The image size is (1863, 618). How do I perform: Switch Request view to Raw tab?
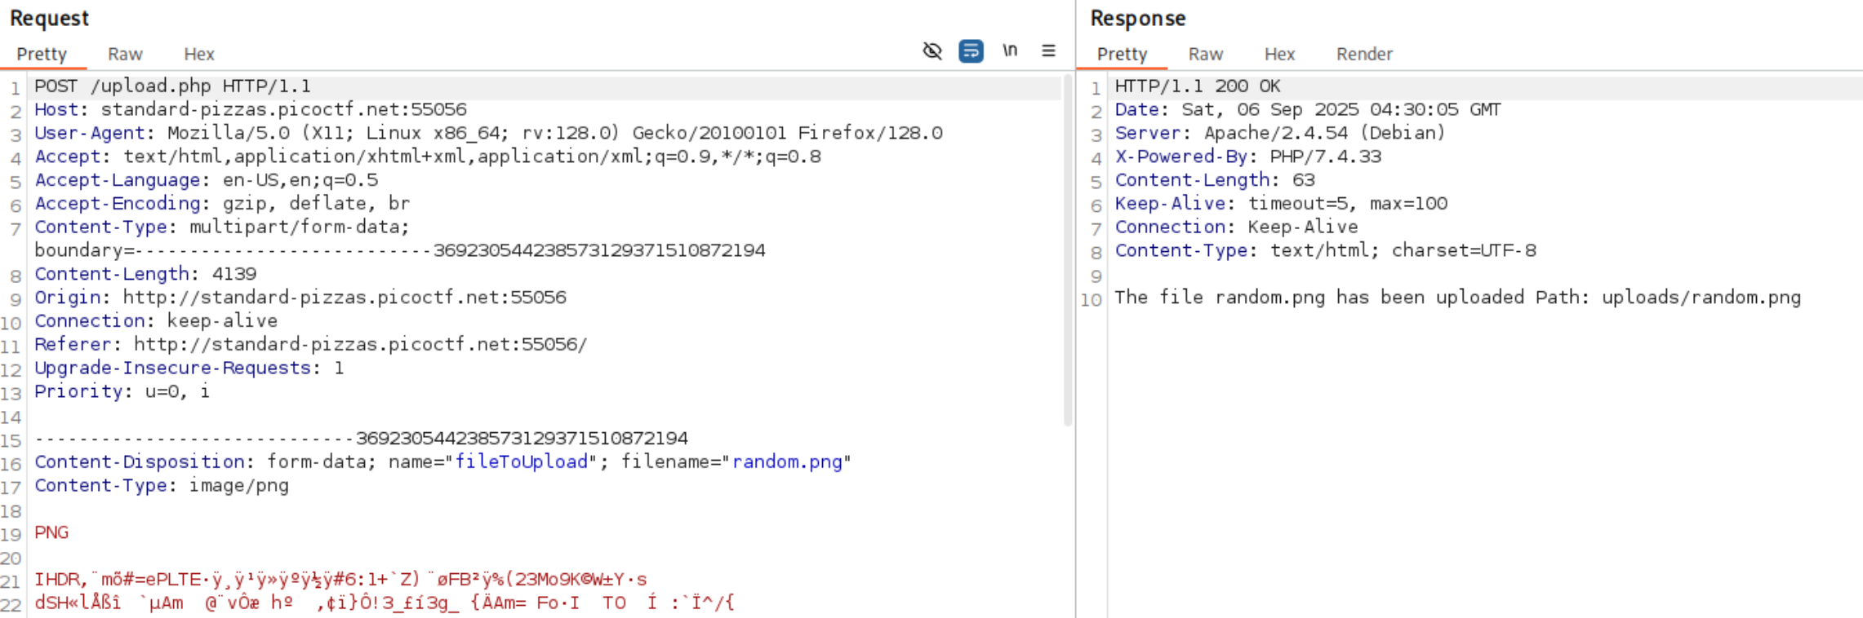point(125,54)
